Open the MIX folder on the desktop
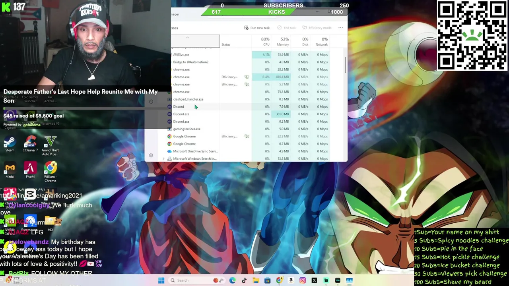Viewport: 509px width, 286px height. click(x=51, y=224)
